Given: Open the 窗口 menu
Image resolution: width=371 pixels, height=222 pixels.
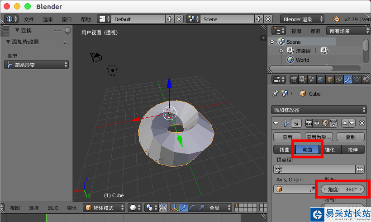Looking at the screenshot, I should 67,19.
